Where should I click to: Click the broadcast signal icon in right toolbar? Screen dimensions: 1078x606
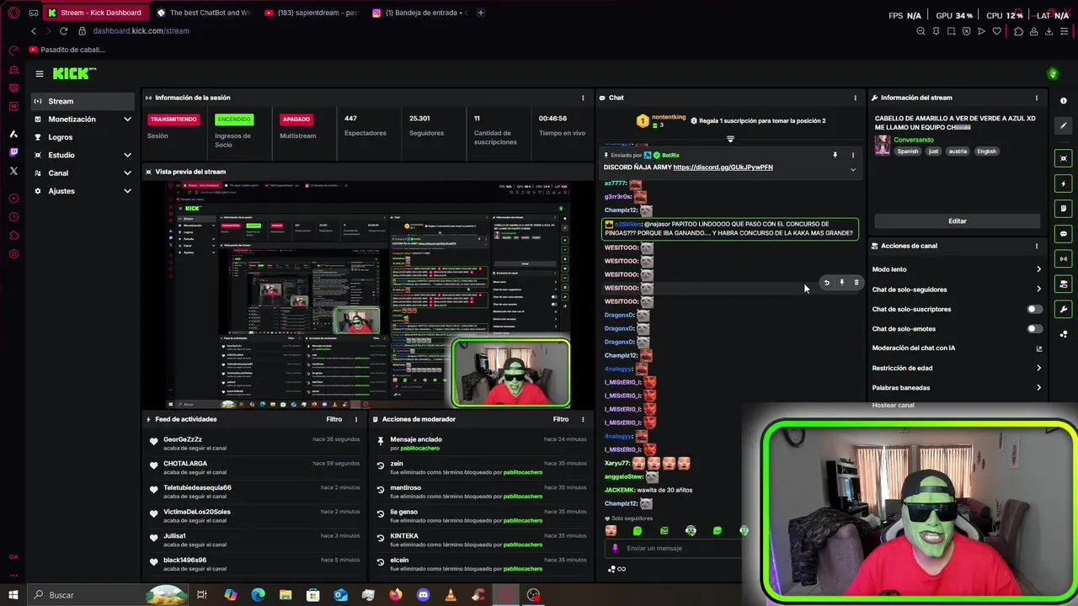[x=1064, y=258]
